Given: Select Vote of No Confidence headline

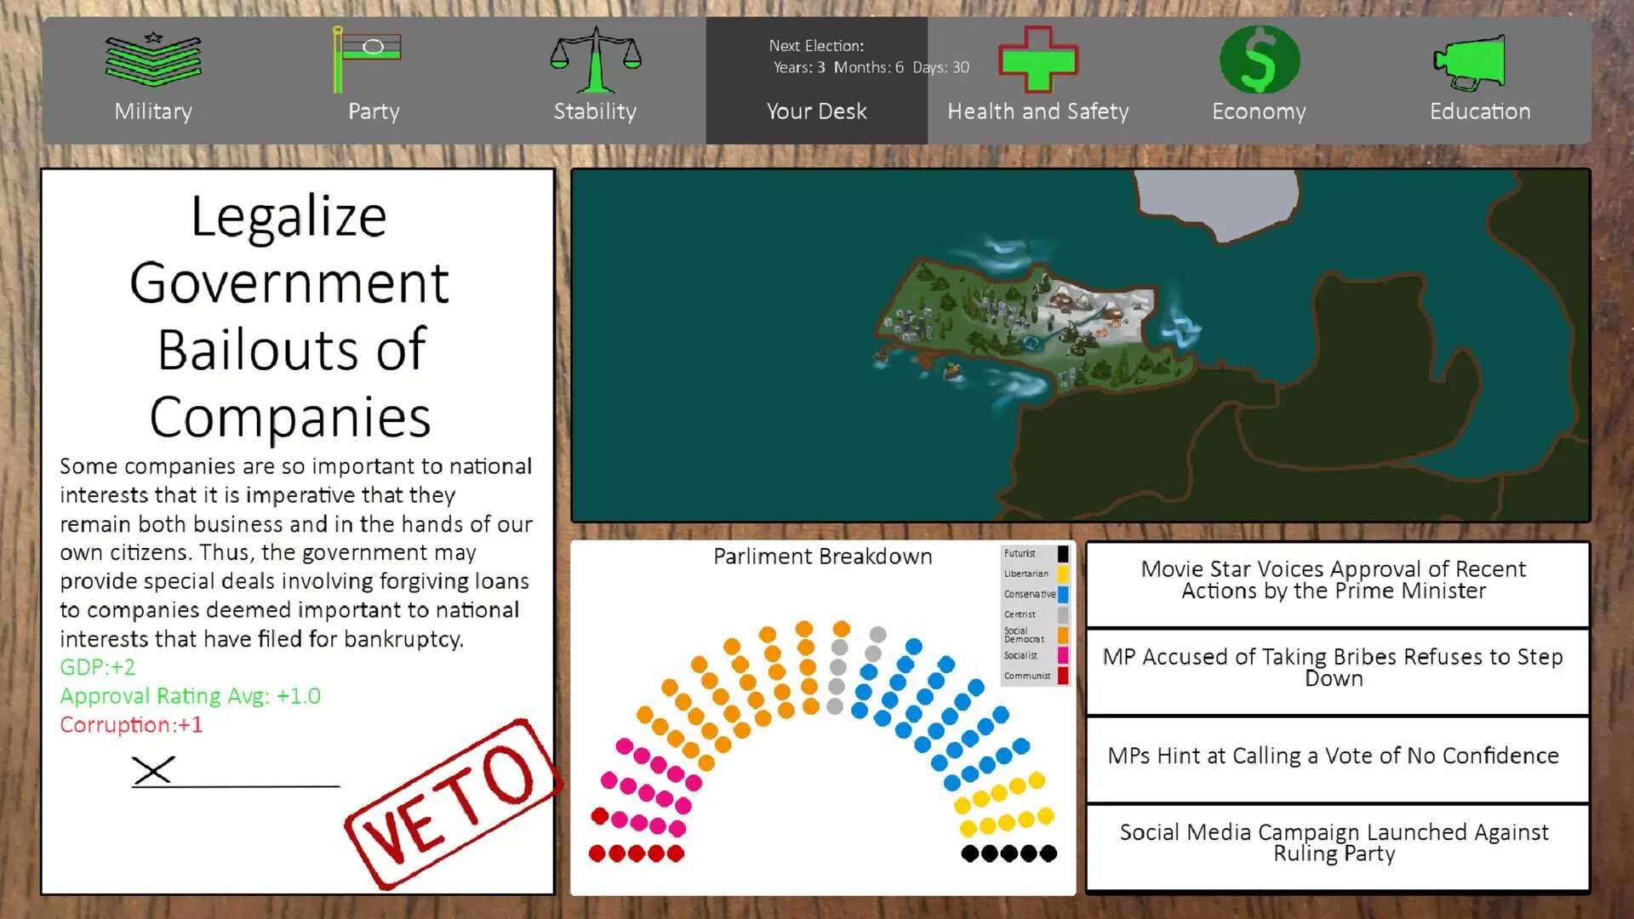Looking at the screenshot, I should point(1334,756).
